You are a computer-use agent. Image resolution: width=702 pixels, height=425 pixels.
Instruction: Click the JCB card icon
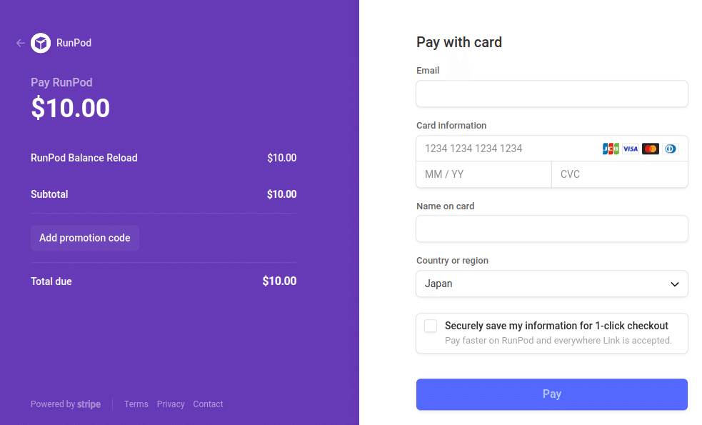point(611,149)
